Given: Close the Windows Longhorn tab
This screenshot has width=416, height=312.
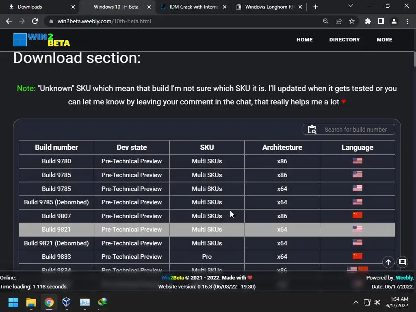Looking at the screenshot, I should (x=300, y=7).
